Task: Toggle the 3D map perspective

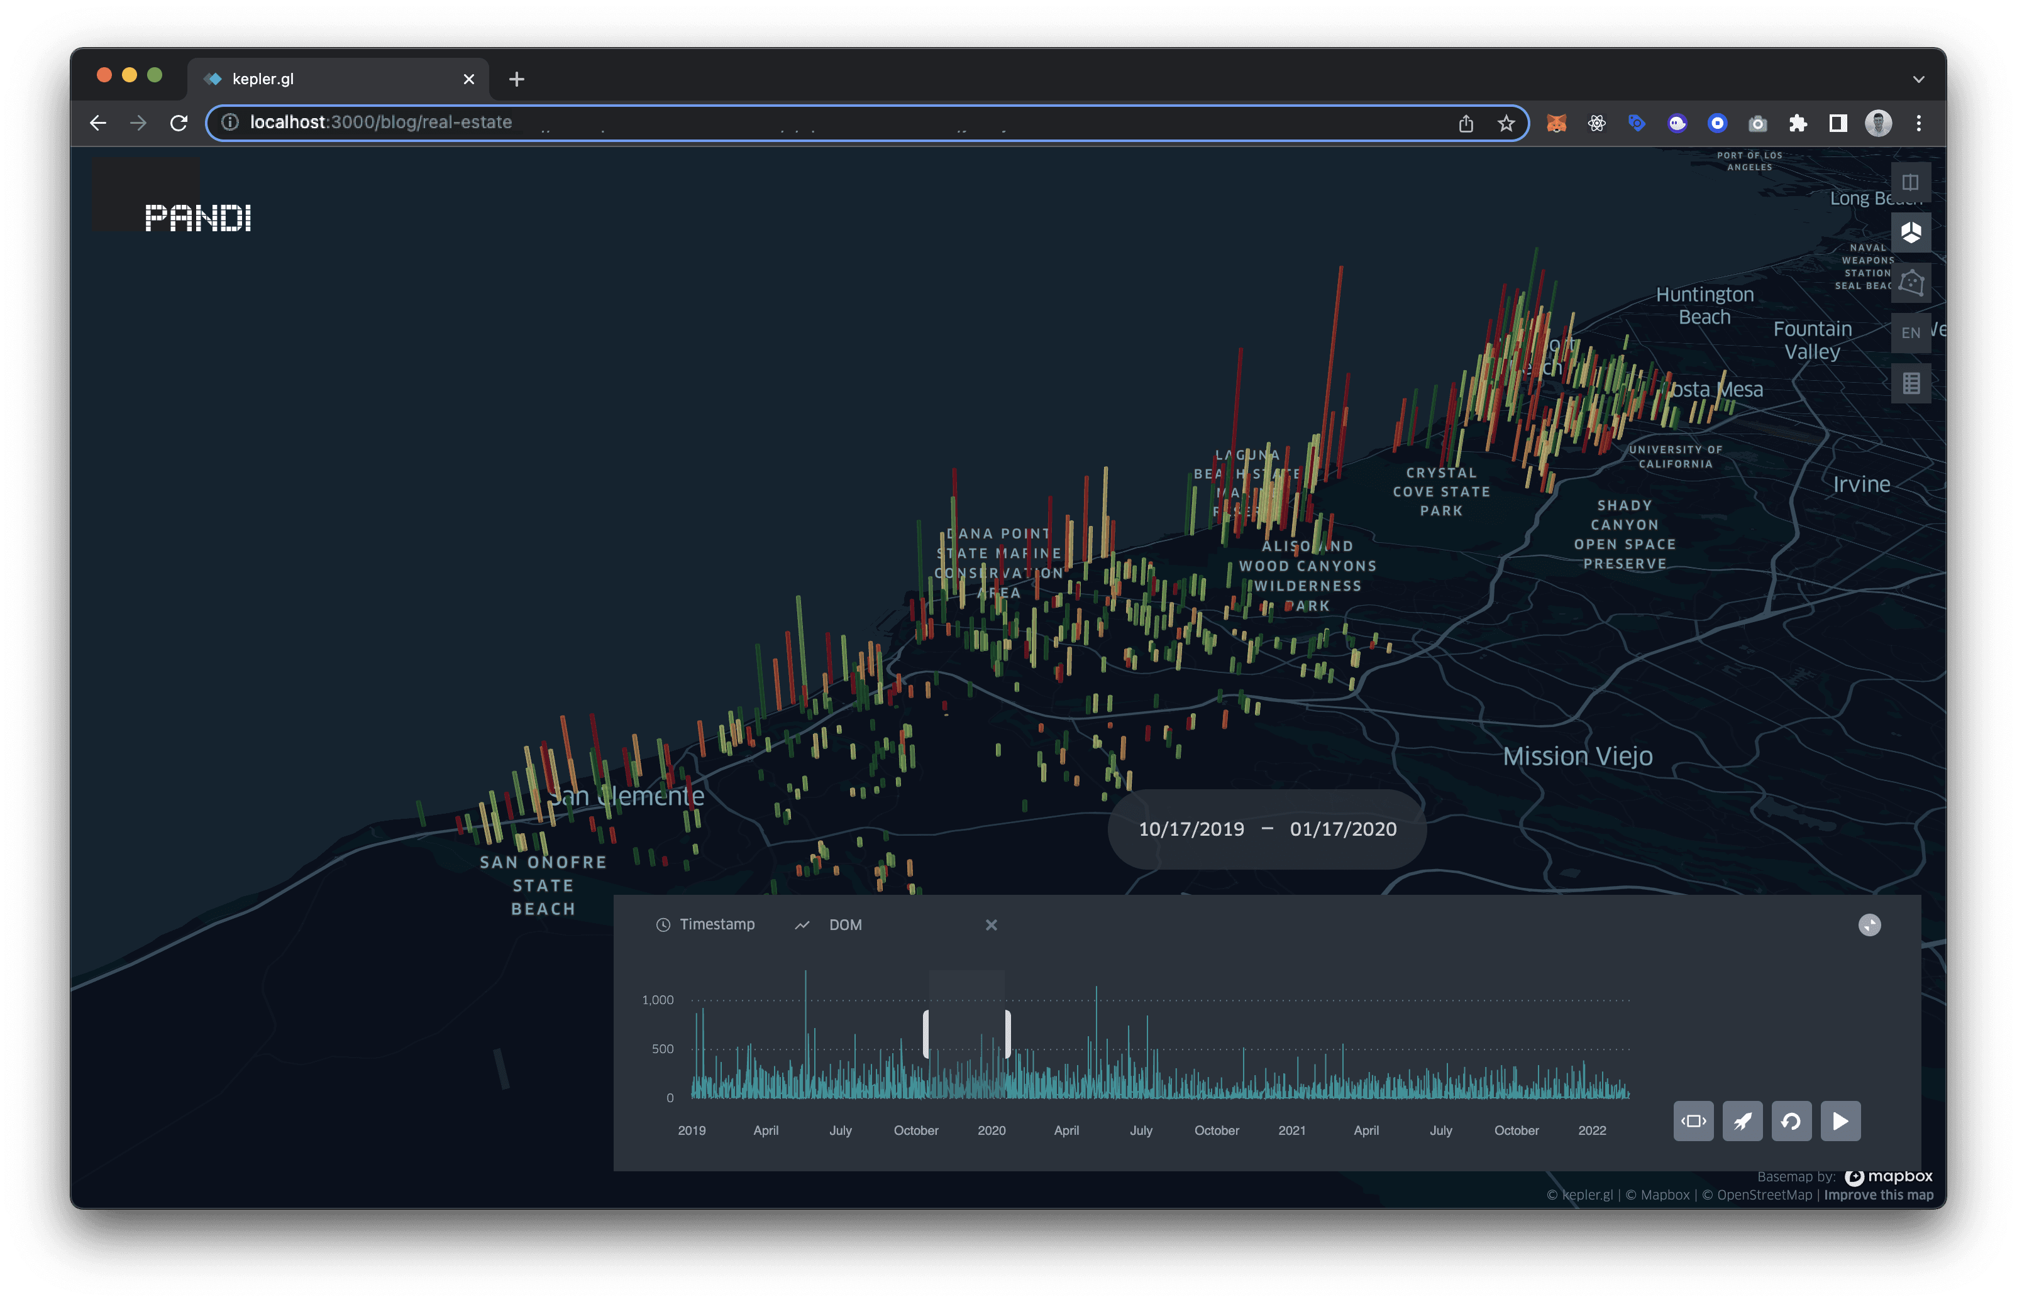Action: (x=1909, y=232)
